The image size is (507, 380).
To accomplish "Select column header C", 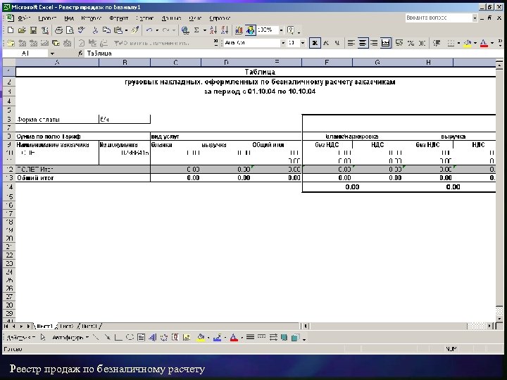I will tap(175, 63).
